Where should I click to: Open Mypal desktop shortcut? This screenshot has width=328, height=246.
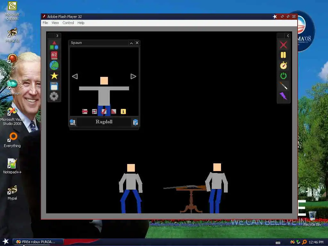pyautogui.click(x=12, y=193)
